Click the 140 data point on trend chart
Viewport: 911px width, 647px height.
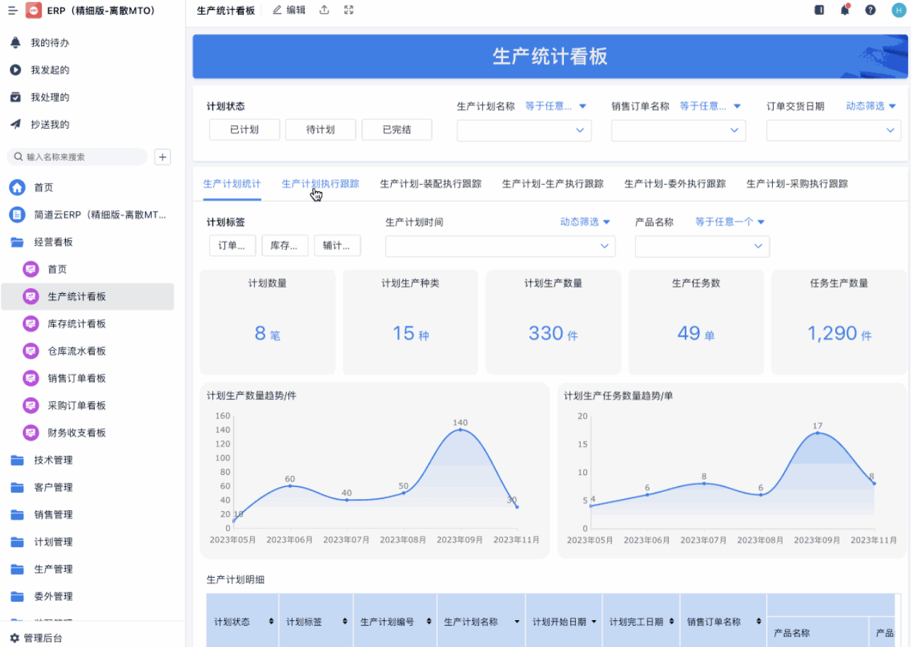click(x=460, y=430)
